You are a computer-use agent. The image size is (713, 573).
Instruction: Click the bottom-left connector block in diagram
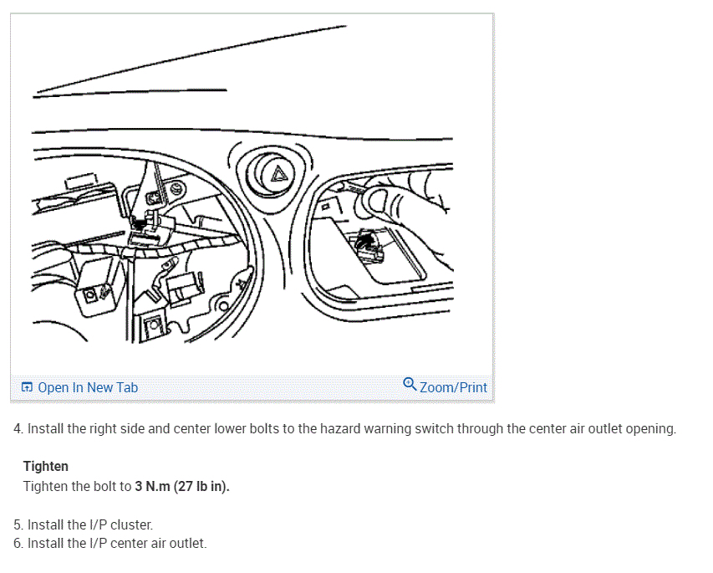pyautogui.click(x=98, y=288)
